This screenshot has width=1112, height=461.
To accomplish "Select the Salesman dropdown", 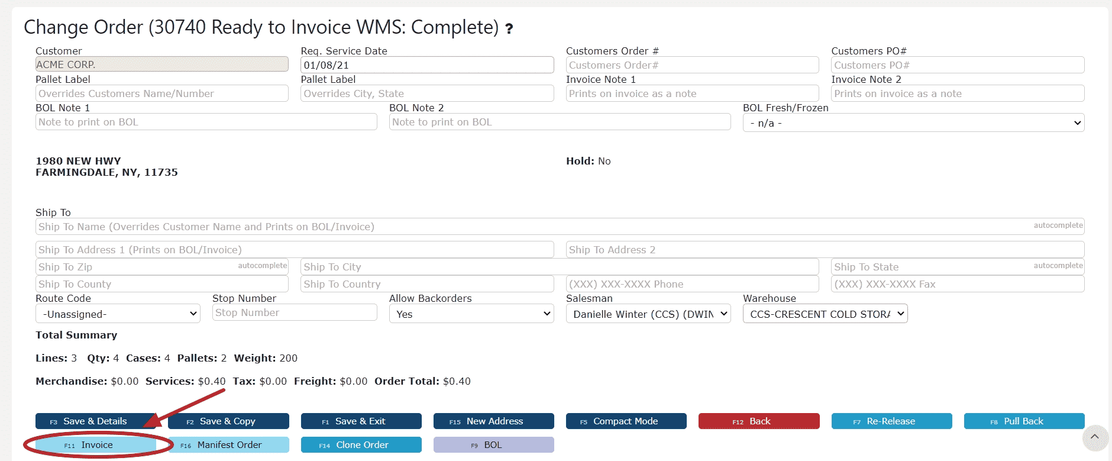I will 648,314.
